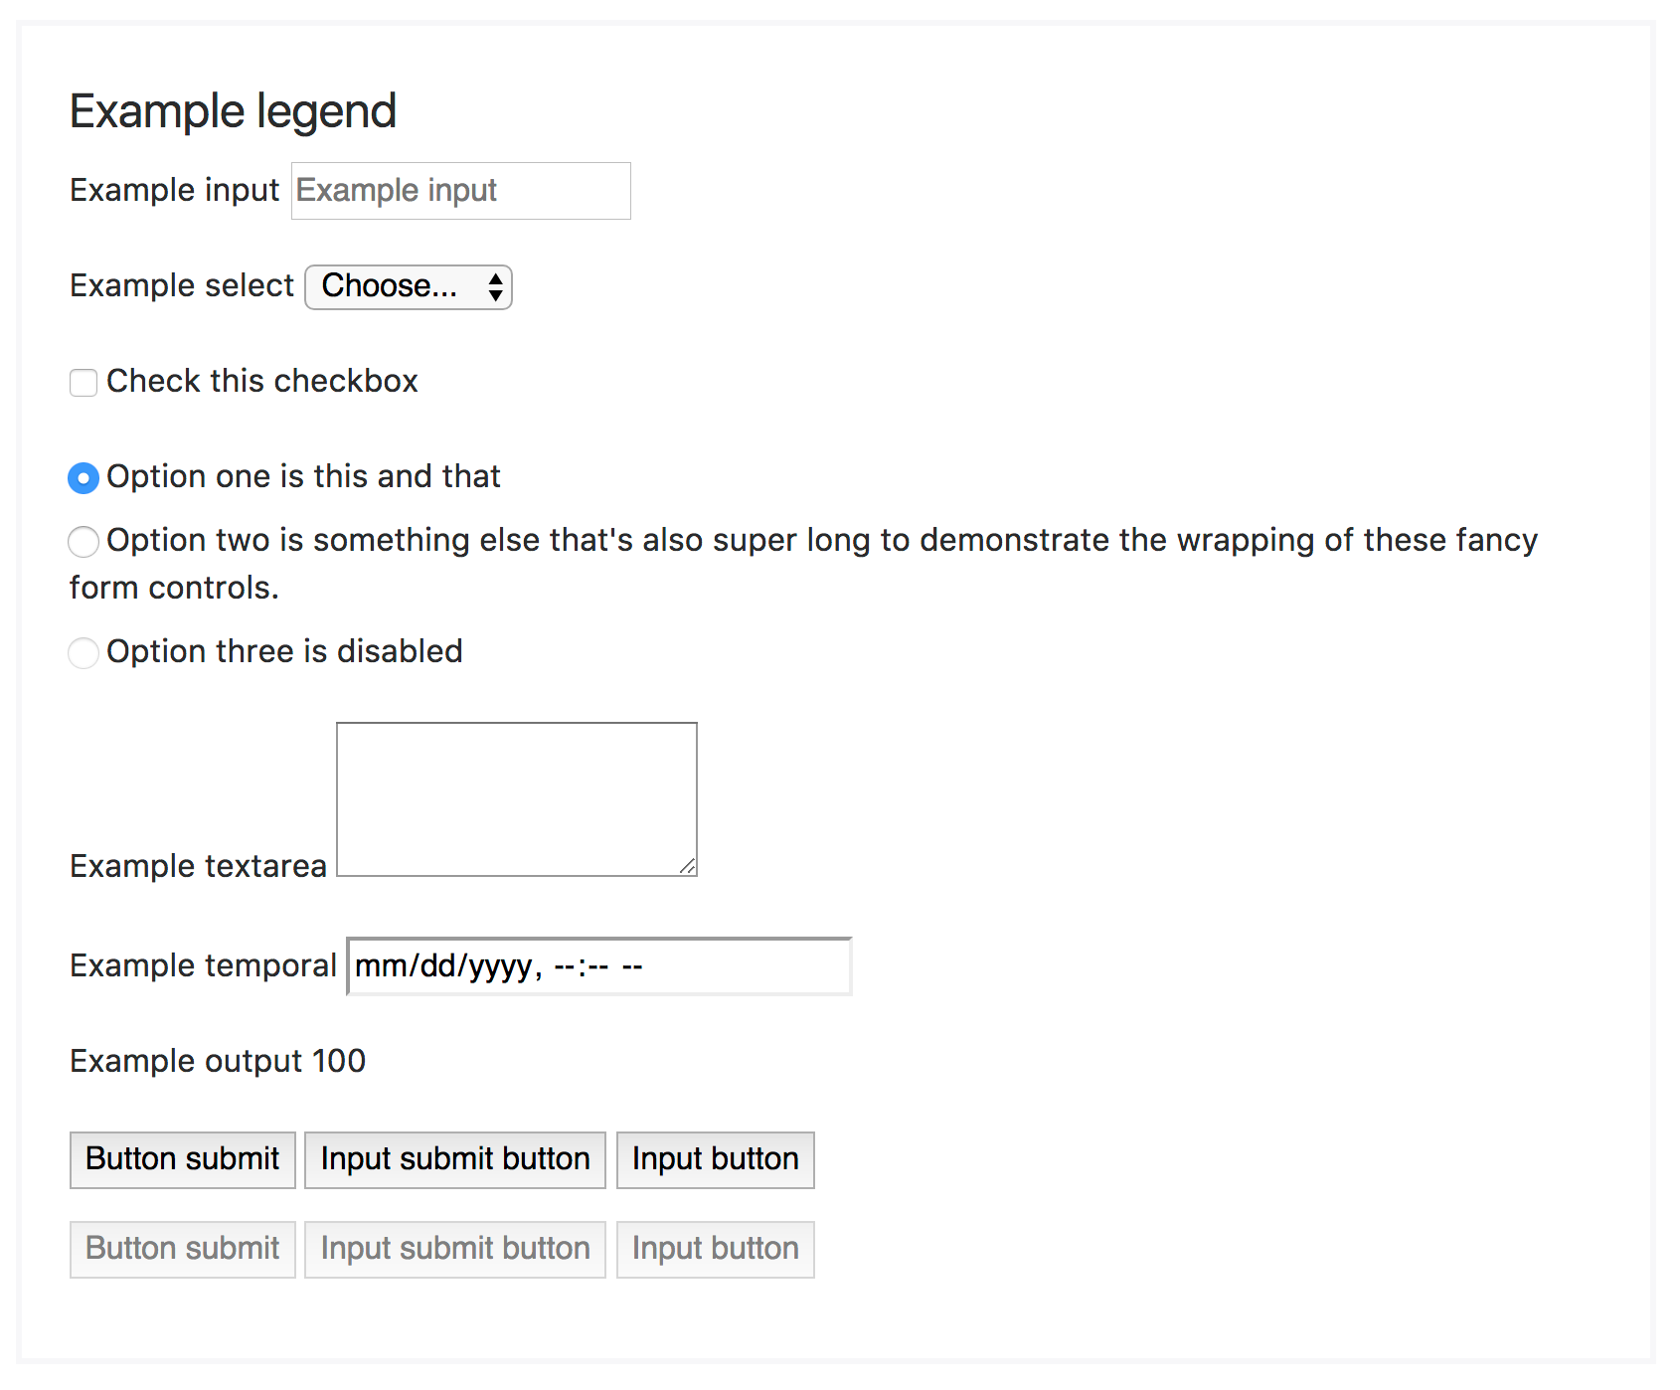Viewport: 1680px width, 1390px height.
Task: Click the greyed-out 'Input button'
Action: (715, 1249)
